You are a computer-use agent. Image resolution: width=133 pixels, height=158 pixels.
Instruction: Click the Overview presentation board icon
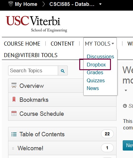[14, 86]
